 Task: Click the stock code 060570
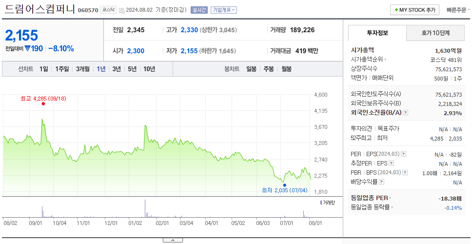coord(88,10)
